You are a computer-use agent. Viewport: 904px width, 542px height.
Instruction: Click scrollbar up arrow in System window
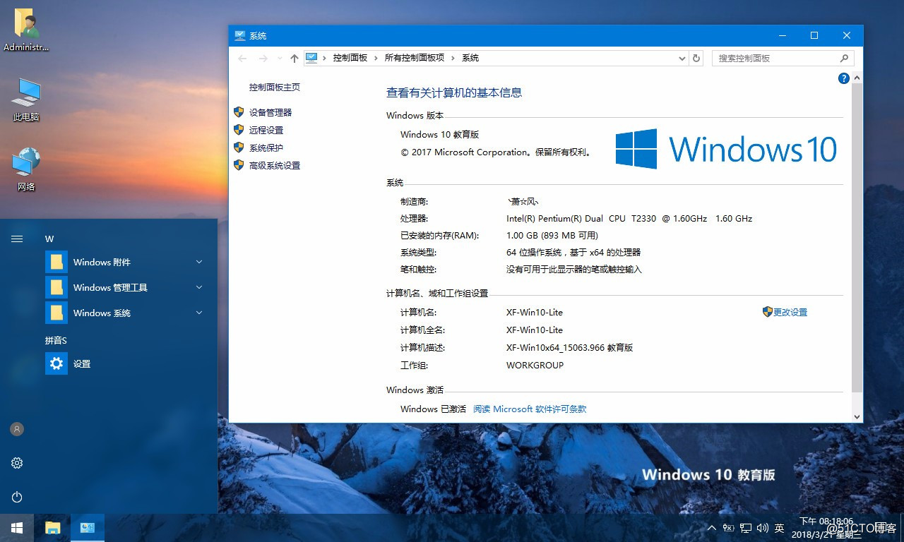click(x=857, y=78)
